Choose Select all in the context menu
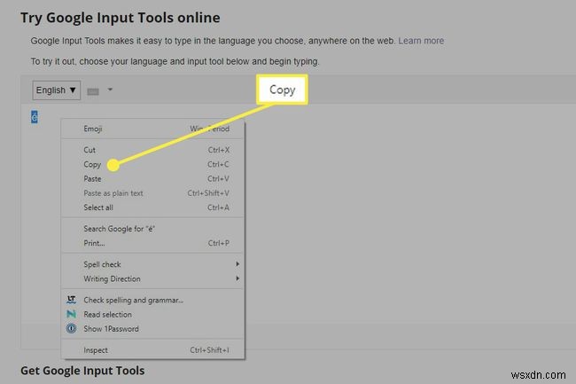Screen dimensions: 576x384 click(x=152, y=208)
